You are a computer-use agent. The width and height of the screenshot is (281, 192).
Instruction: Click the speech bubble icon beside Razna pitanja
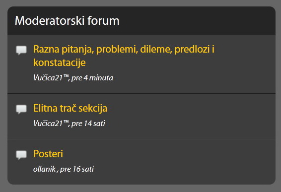21,50
